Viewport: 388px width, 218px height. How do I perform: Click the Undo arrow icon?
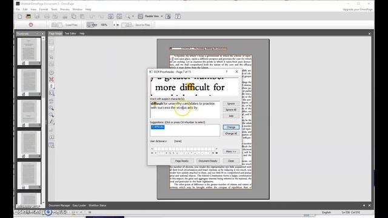pyautogui.click(x=92, y=16)
